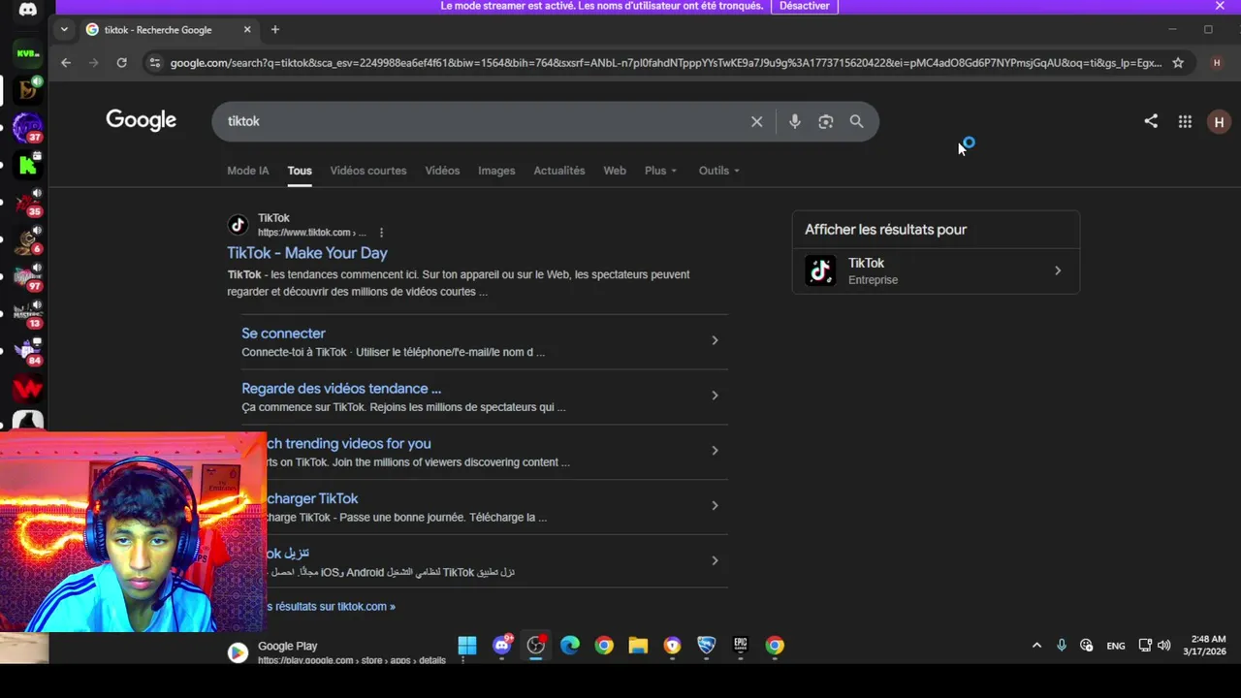Open Chrome profile H in toolbar
This screenshot has width=1241, height=698.
coord(1217,63)
